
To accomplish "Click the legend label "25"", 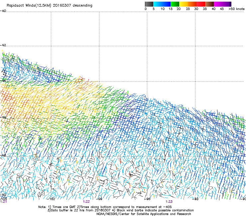I will pyautogui.click(x=188, y=9).
